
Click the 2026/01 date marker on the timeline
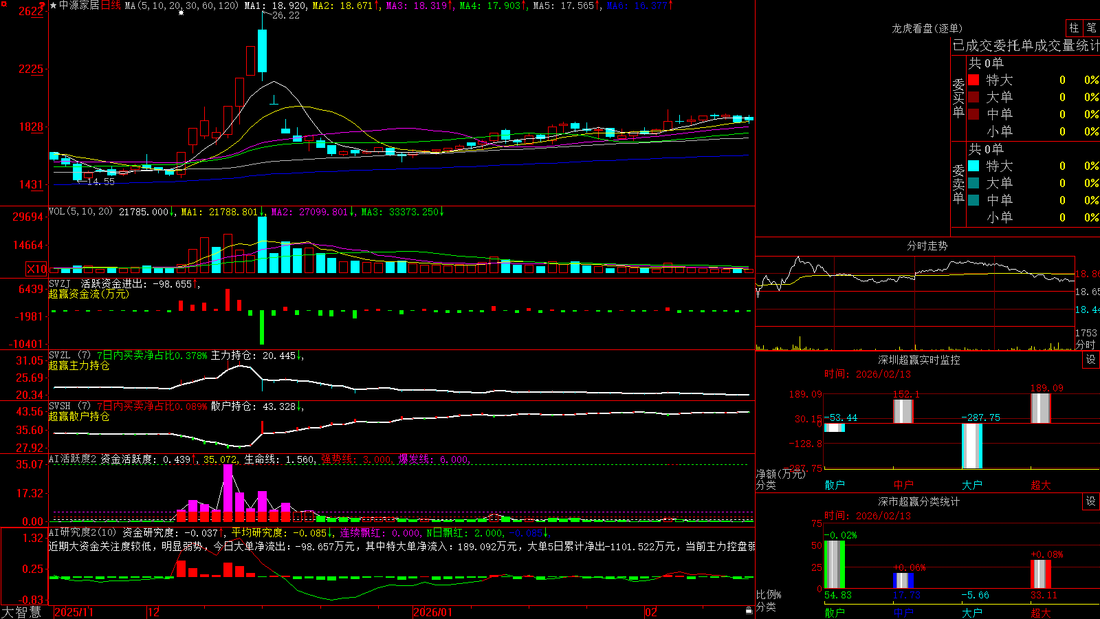coord(432,612)
